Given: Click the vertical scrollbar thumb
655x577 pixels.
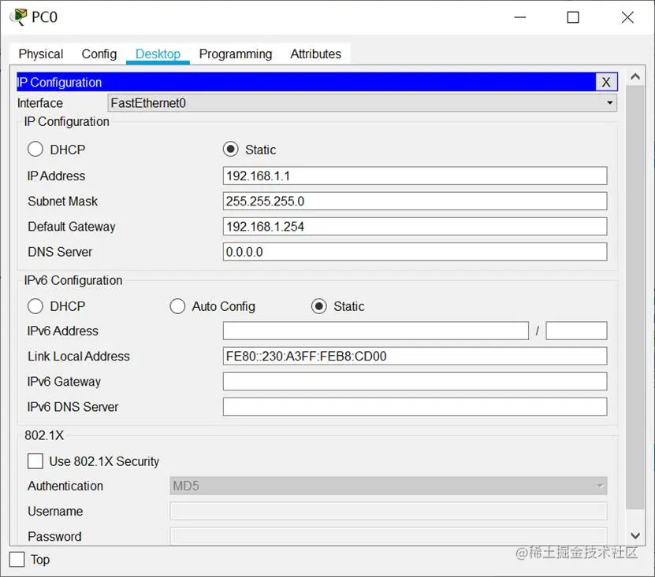Looking at the screenshot, I should click(635, 297).
